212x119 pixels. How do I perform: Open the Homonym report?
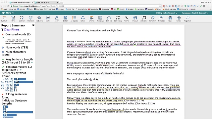153,19
